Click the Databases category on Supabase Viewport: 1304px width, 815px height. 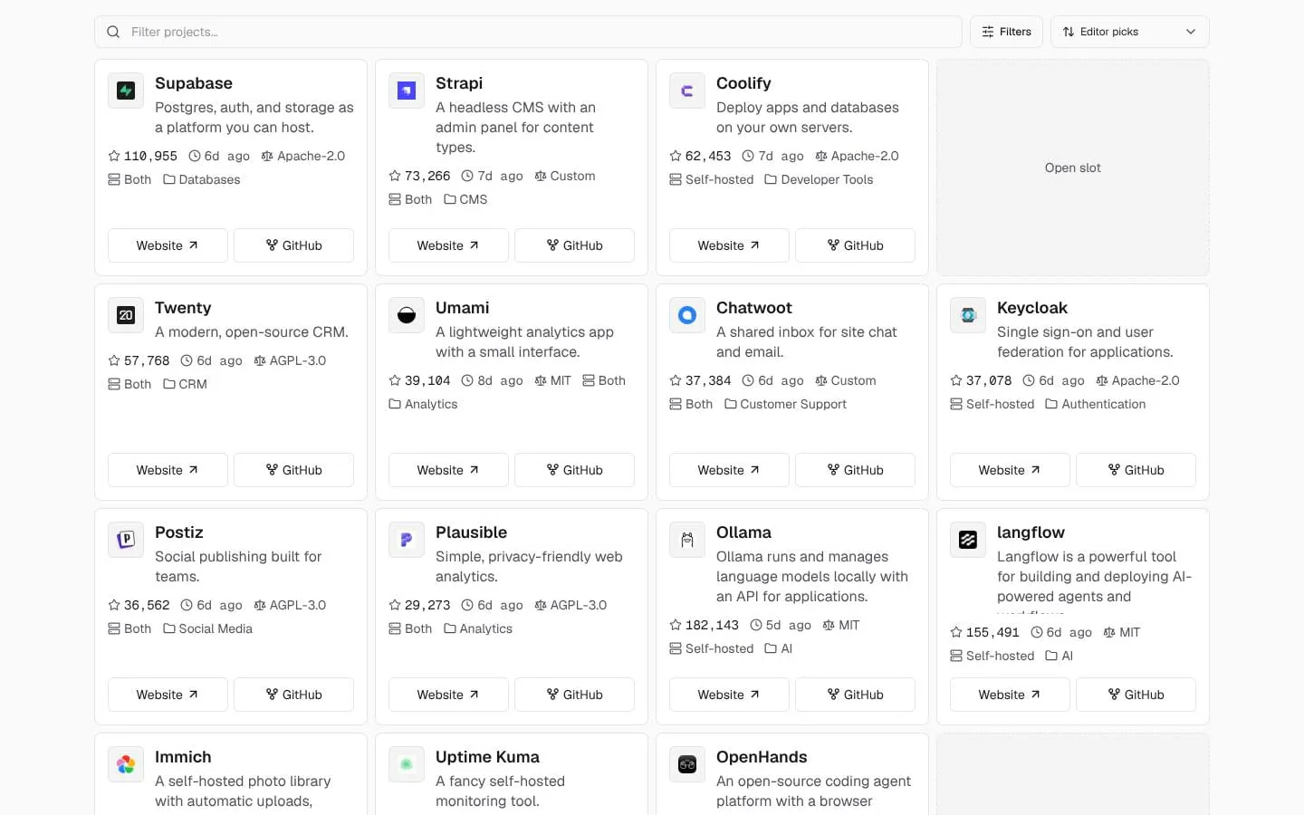pos(202,179)
